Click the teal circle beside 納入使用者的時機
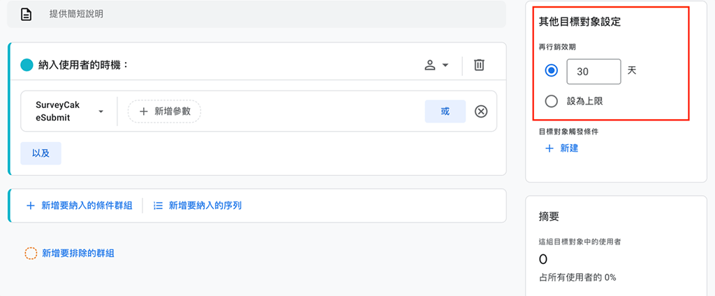 tap(27, 65)
